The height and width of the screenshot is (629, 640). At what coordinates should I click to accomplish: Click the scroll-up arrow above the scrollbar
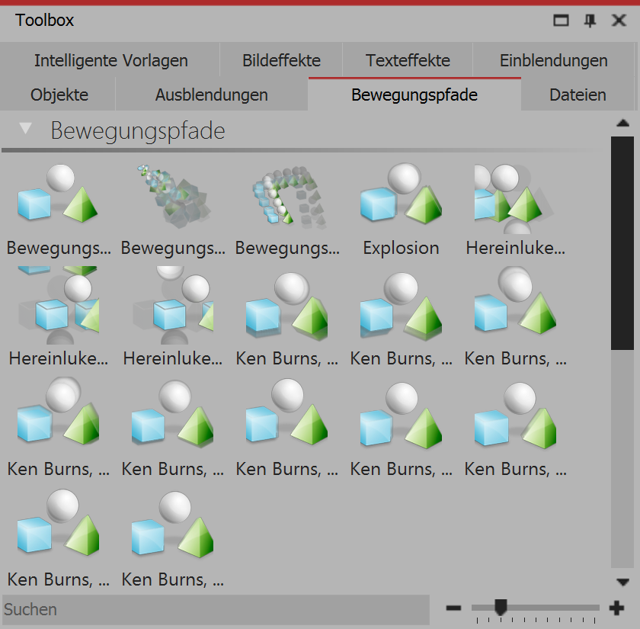point(622,122)
